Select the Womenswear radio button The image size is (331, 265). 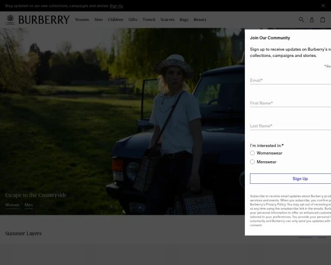click(x=252, y=153)
